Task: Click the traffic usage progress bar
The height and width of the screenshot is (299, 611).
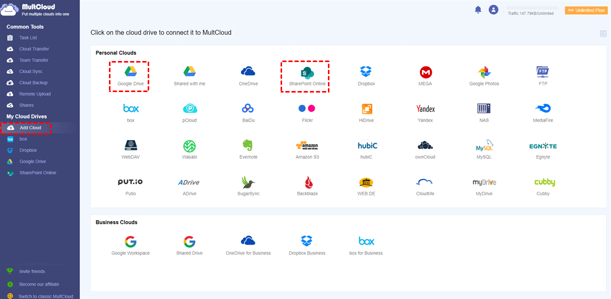Action: [x=533, y=9]
